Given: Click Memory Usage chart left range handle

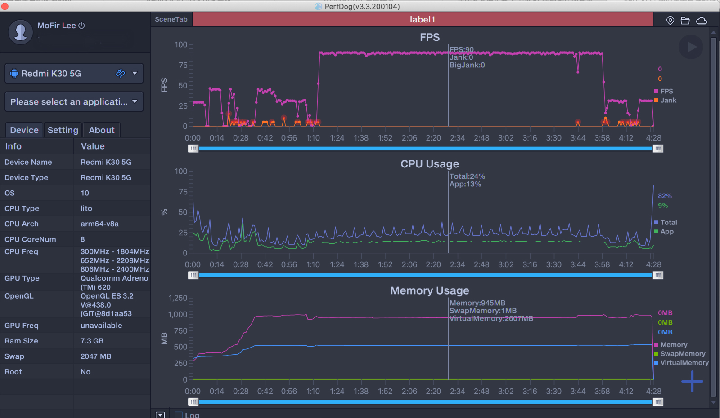Looking at the screenshot, I should pyautogui.click(x=193, y=402).
